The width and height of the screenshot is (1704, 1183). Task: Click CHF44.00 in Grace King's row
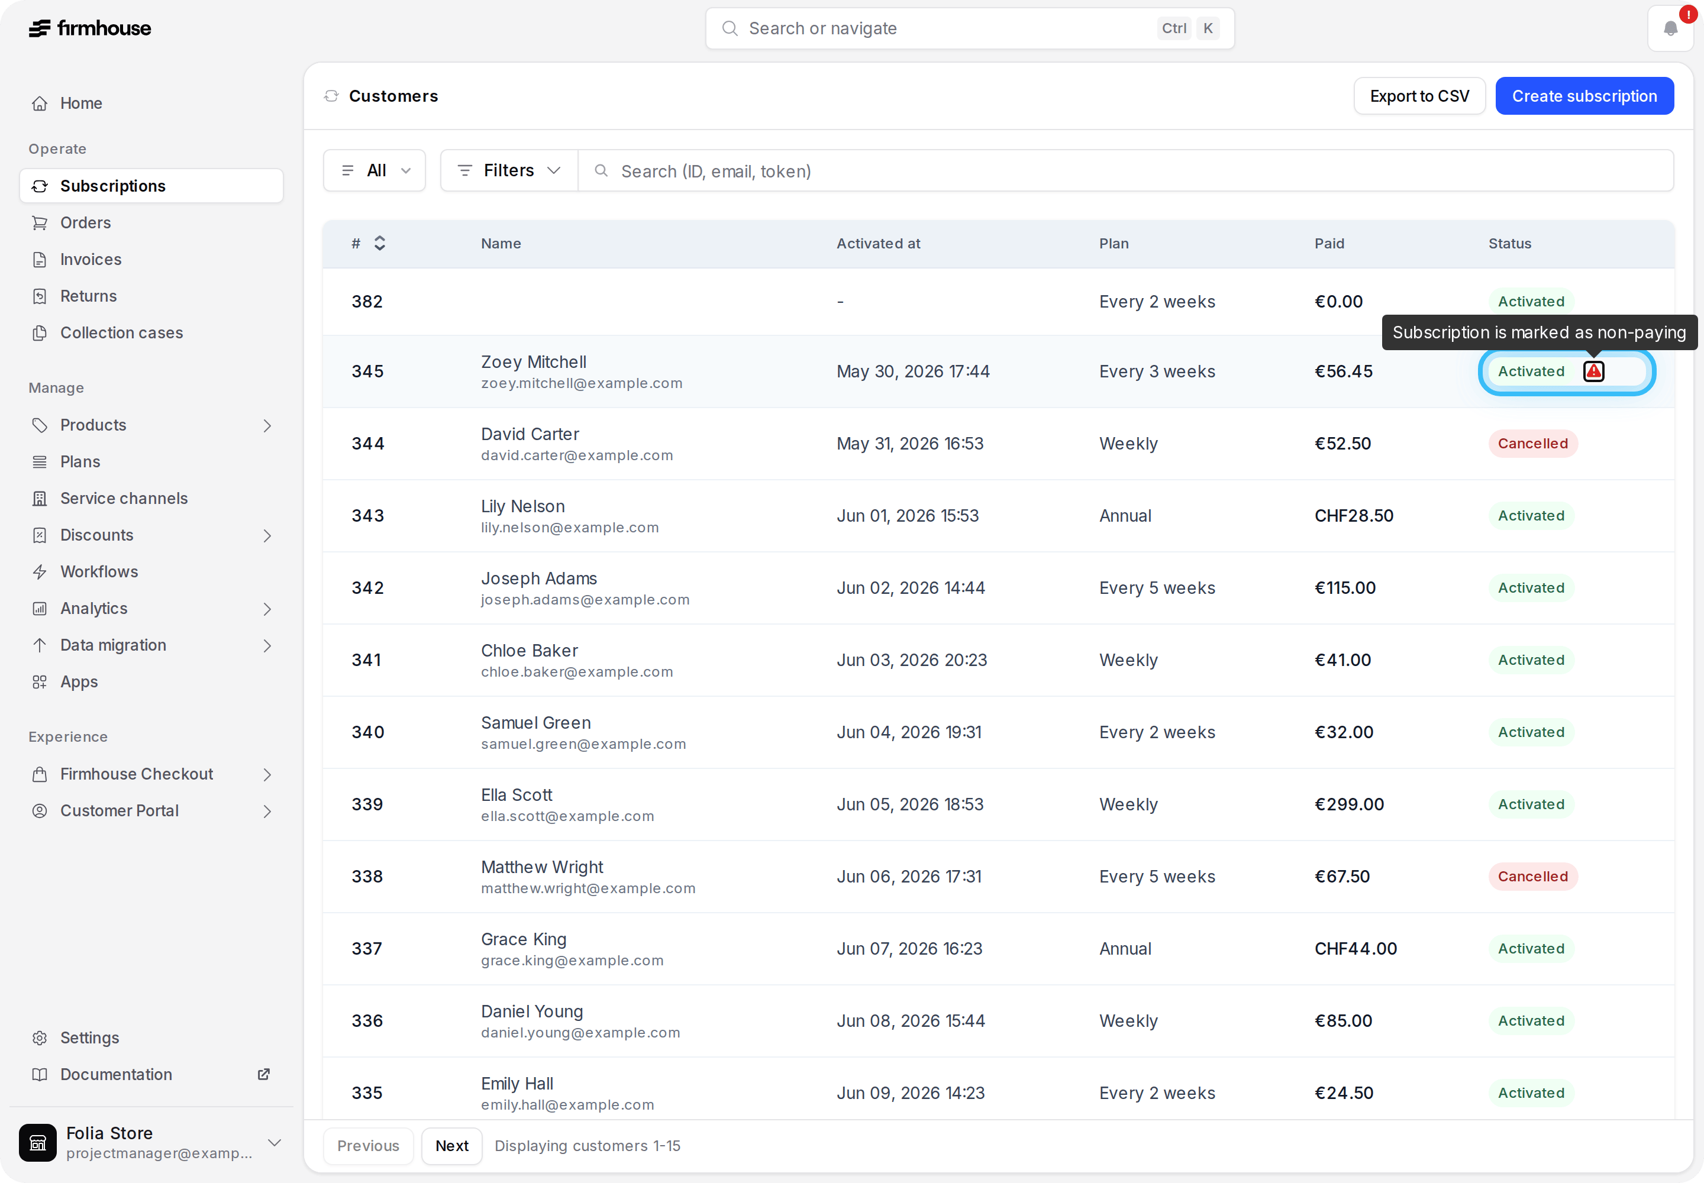pos(1356,949)
